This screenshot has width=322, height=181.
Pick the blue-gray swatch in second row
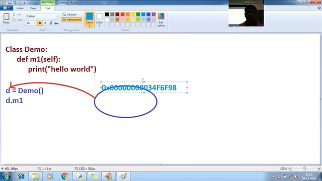[x=148, y=20]
